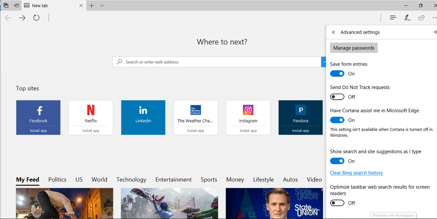Open Clear Bing search history link

coord(356,173)
